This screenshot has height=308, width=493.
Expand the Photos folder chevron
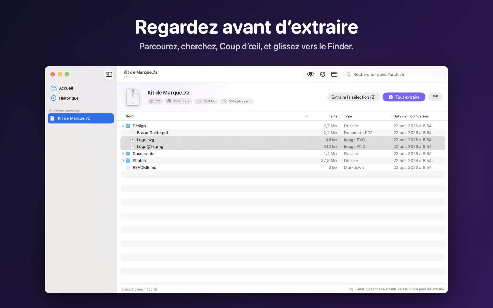pos(123,161)
